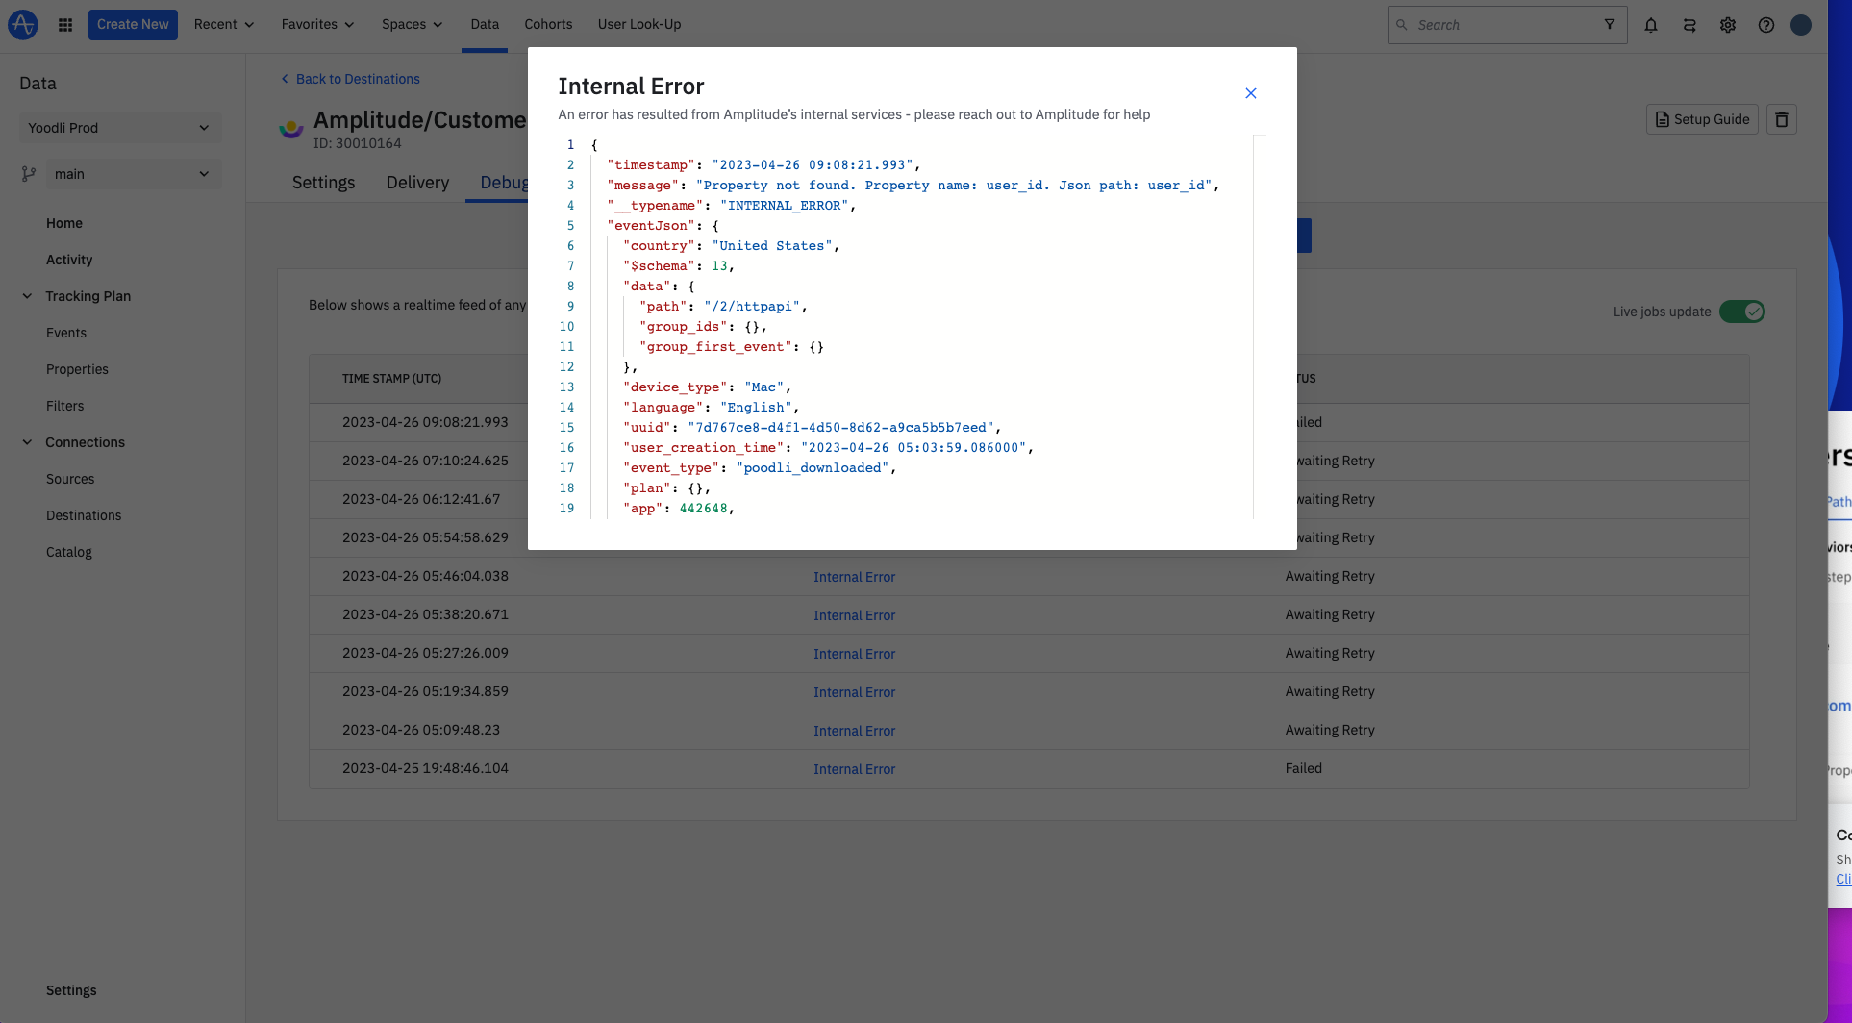Click the Amplitude logo icon
The image size is (1852, 1023).
(x=23, y=24)
